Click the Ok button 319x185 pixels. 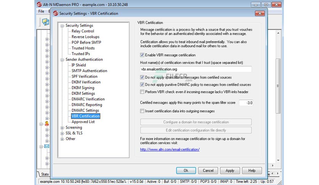186,170
